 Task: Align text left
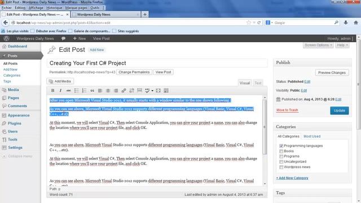click(x=100, y=91)
